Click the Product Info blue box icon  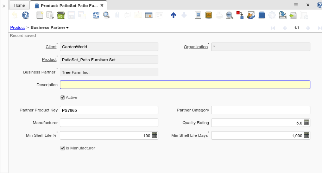(261, 15)
